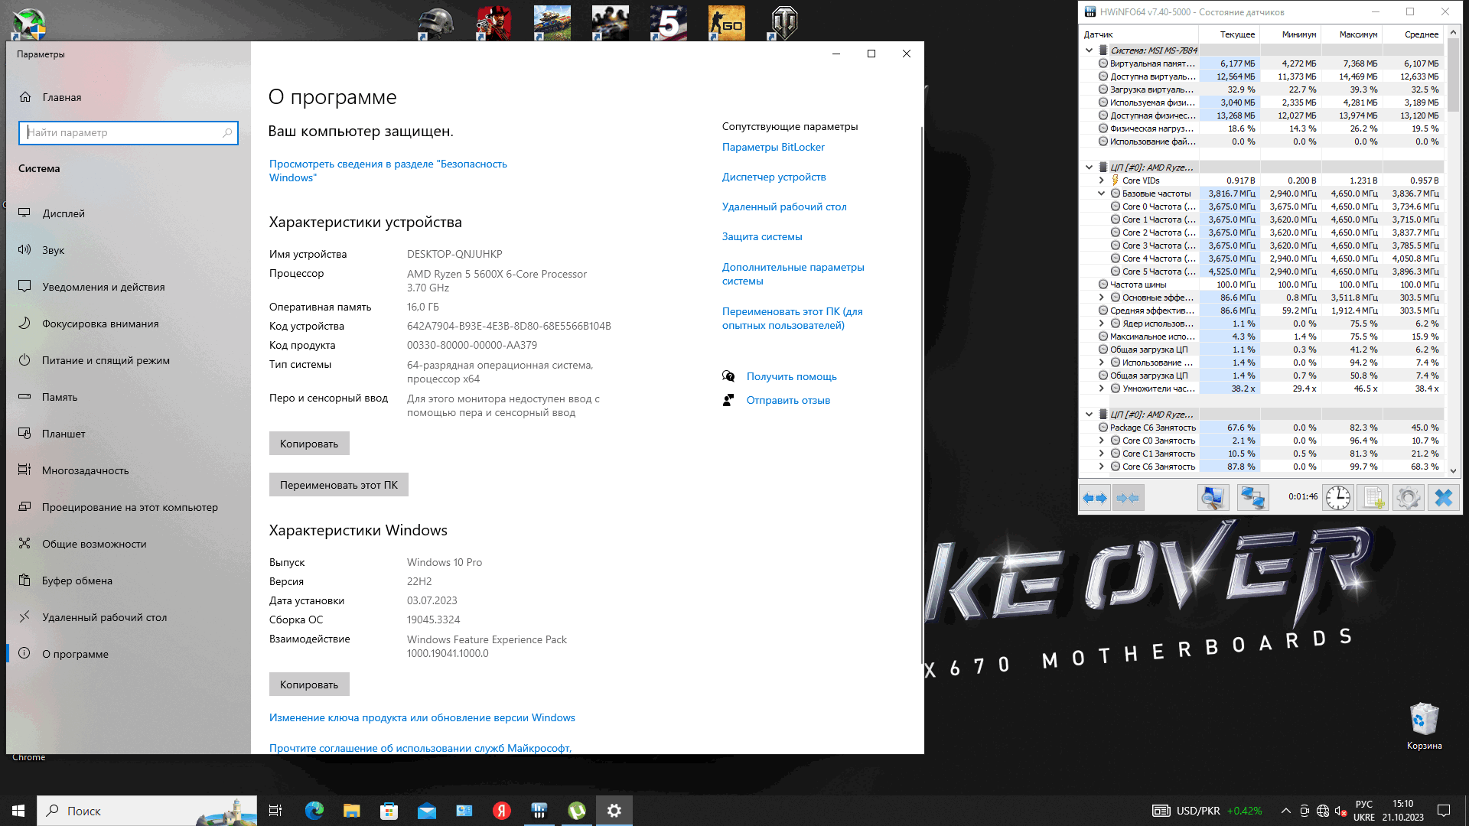The width and height of the screenshot is (1469, 826).
Task: Open the Отправить отзыв link
Action: [788, 400]
